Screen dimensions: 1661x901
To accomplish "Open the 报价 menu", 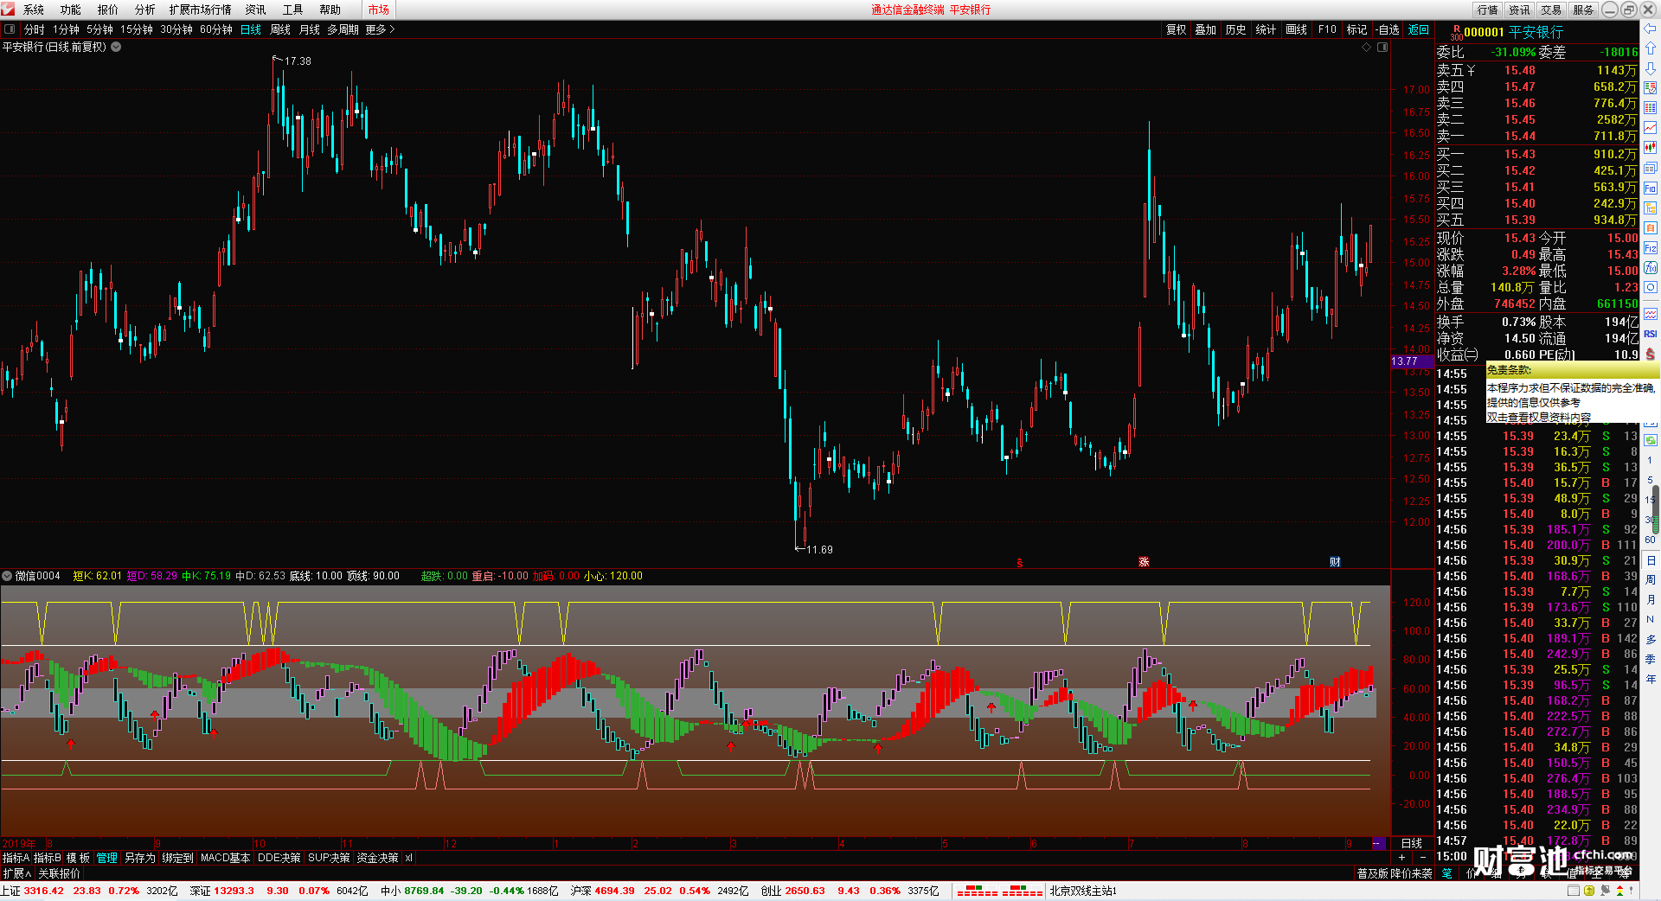I will tap(108, 10).
